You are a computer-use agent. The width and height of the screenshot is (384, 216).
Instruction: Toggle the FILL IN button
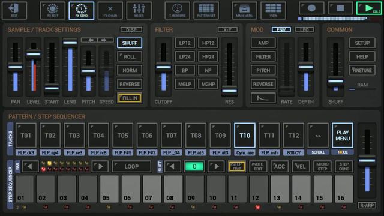130,98
